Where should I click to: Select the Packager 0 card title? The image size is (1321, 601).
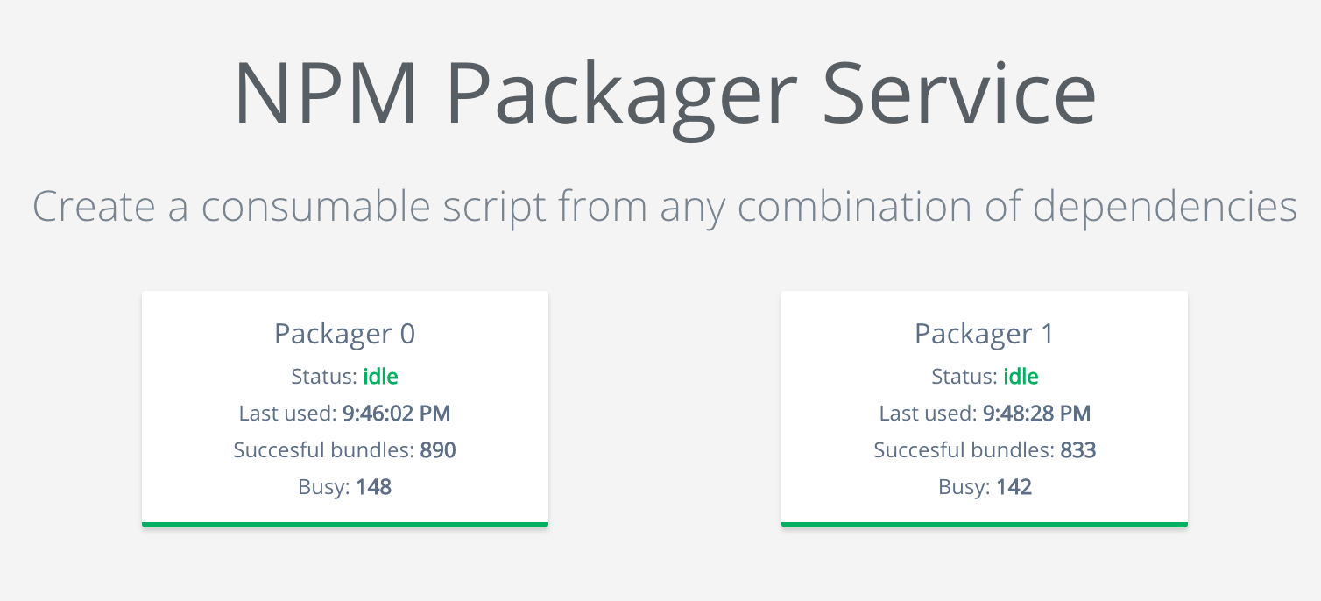[344, 334]
